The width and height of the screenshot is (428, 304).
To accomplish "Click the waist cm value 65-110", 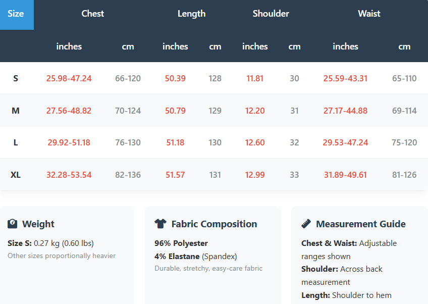I will (x=404, y=78).
